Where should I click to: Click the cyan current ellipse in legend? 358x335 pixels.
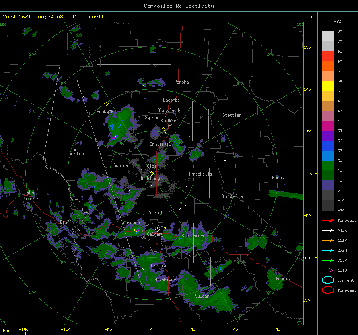(328, 280)
